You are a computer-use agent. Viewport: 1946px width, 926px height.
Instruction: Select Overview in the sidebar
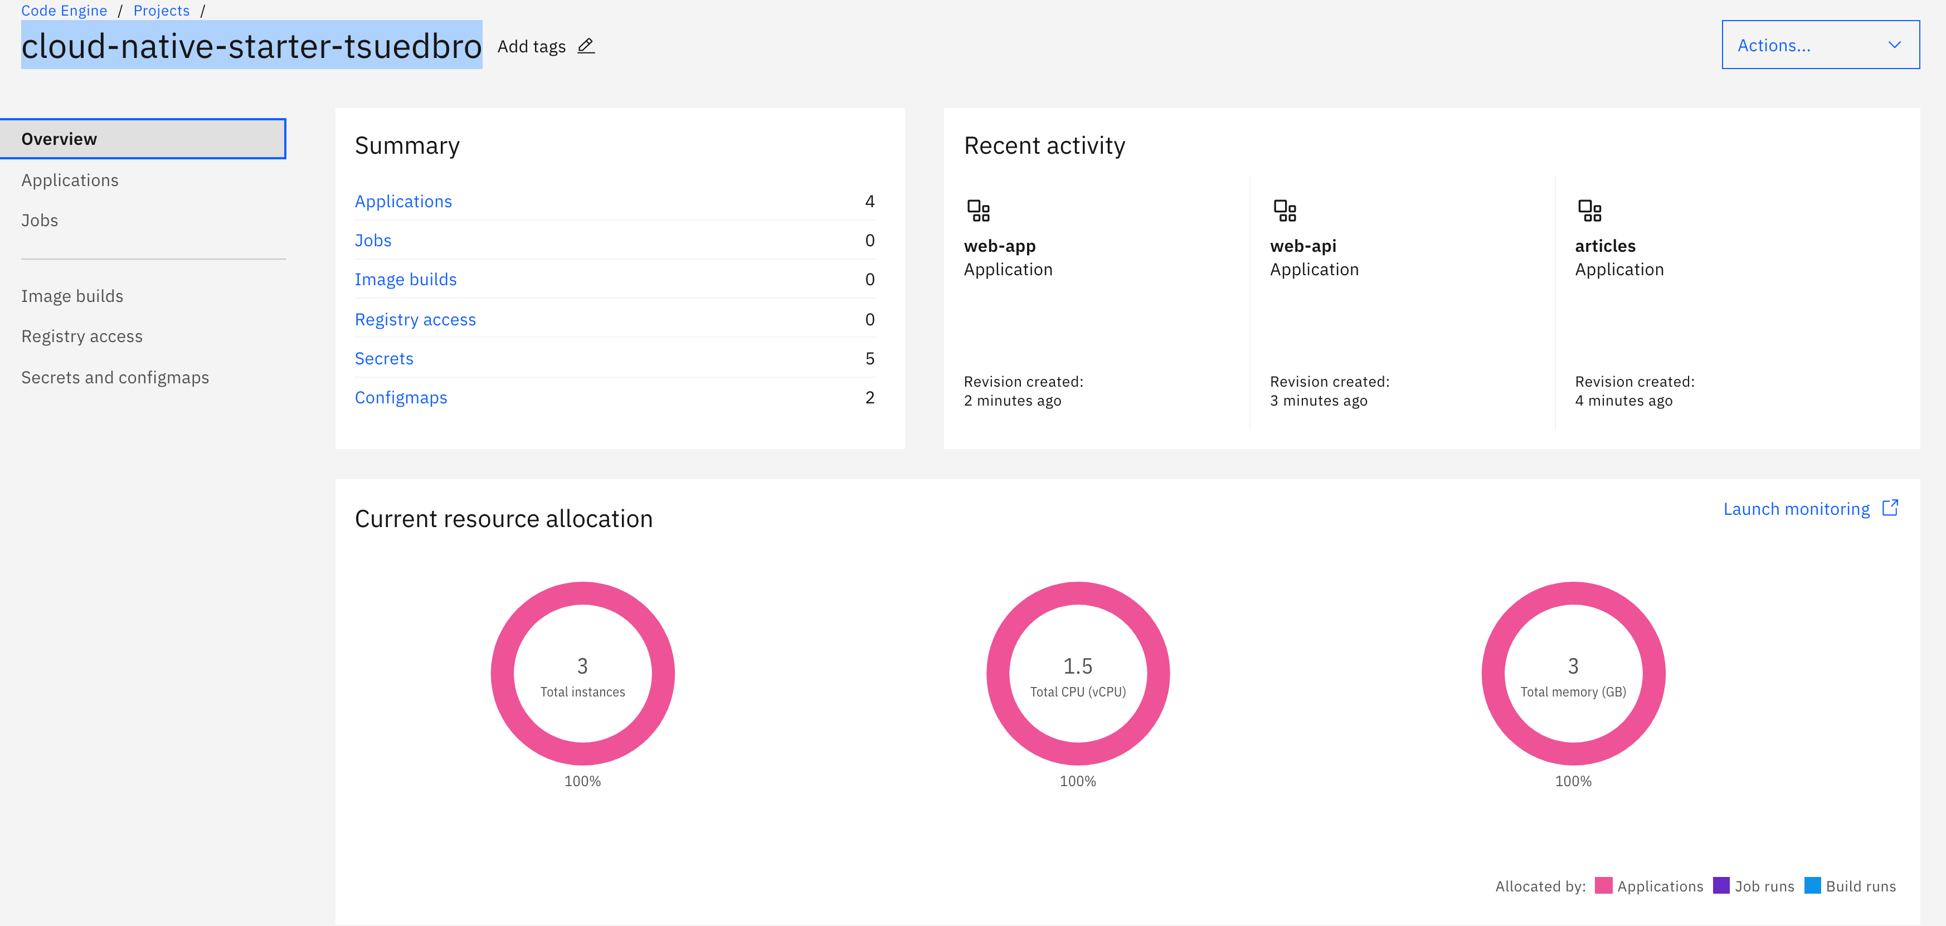(143, 139)
